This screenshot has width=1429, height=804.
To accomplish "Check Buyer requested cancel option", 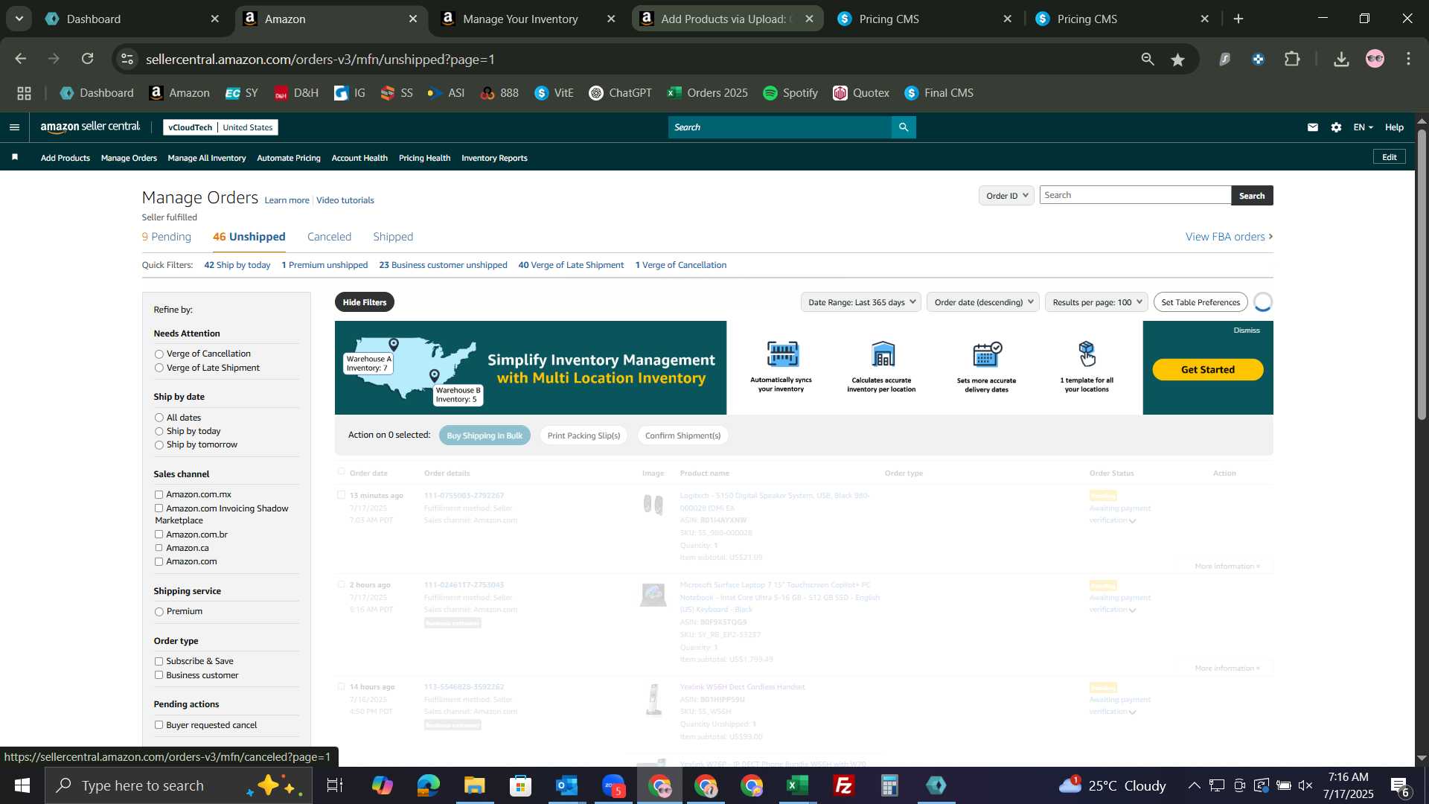I will click(x=159, y=726).
